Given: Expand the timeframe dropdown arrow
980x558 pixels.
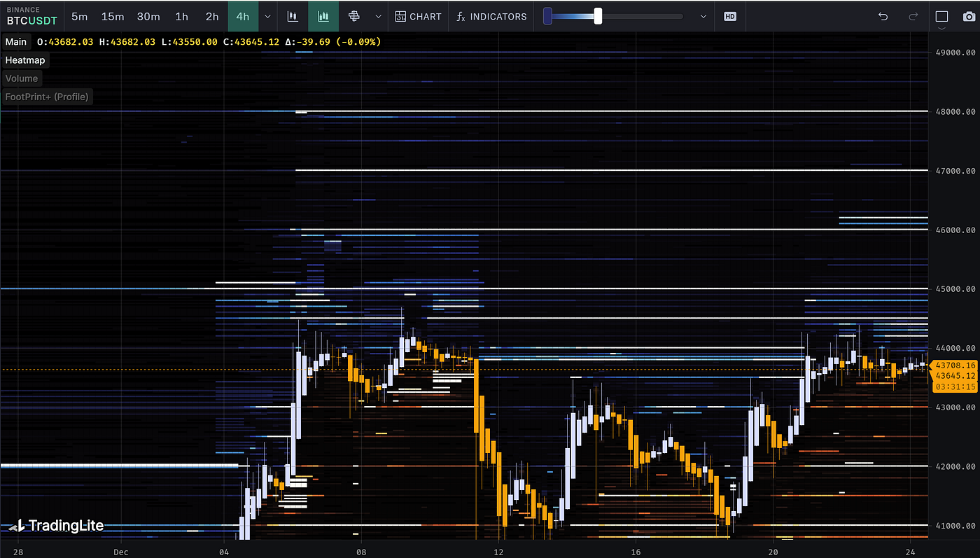Looking at the screenshot, I should point(267,16).
